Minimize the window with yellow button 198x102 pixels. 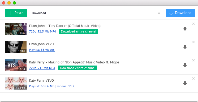[x=9, y=3]
